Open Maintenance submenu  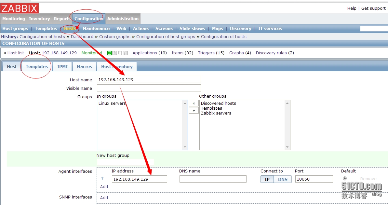[96, 29]
